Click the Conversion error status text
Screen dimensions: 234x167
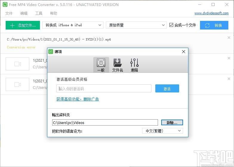click(x=21, y=47)
